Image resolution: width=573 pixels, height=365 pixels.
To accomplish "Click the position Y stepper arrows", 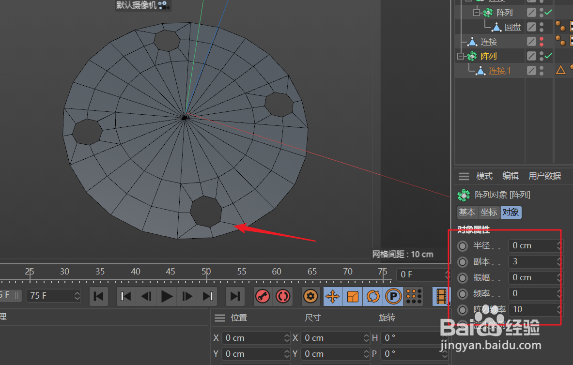I will [x=287, y=354].
